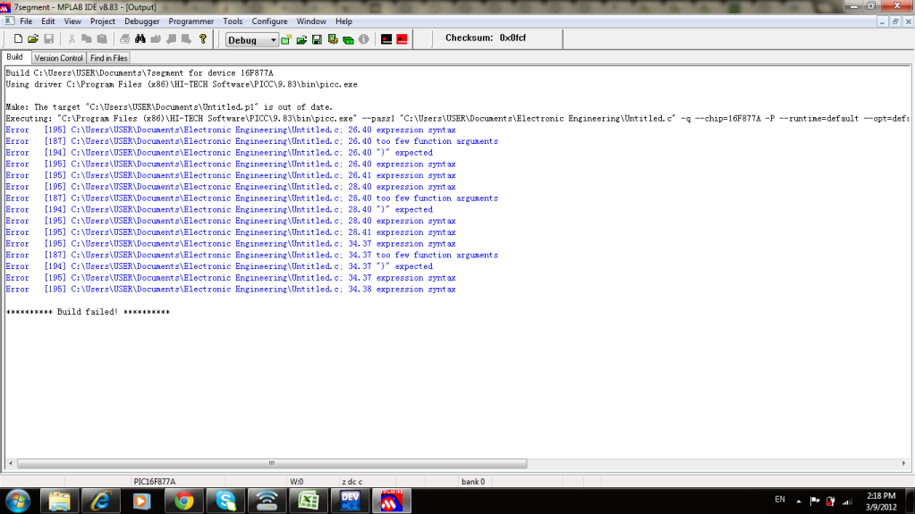915x514 pixels.
Task: Select error line '34.38 expression syntax'
Action: [x=231, y=290]
